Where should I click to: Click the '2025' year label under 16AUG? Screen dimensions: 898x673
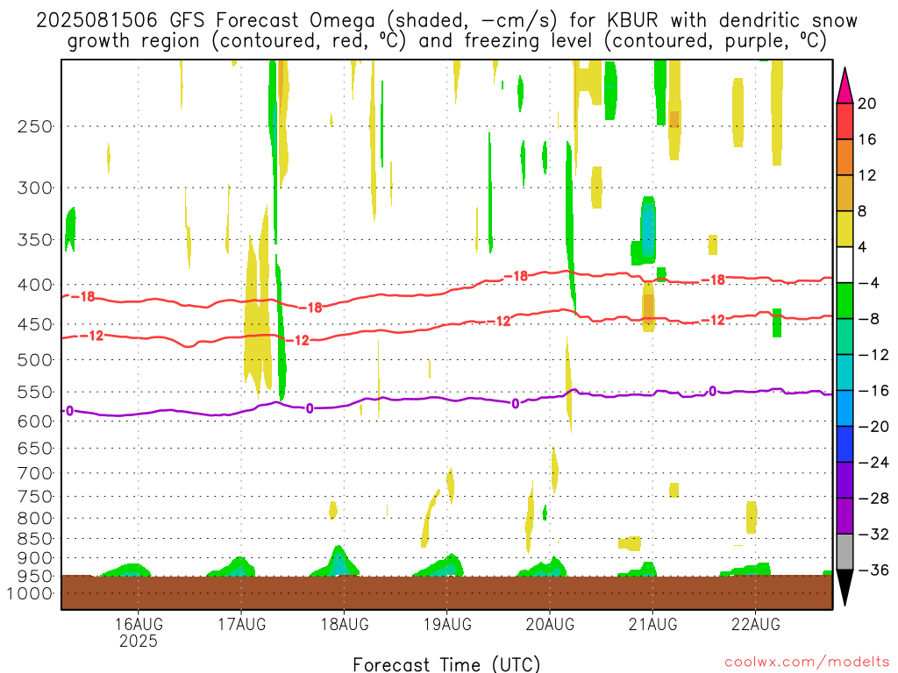139,641
